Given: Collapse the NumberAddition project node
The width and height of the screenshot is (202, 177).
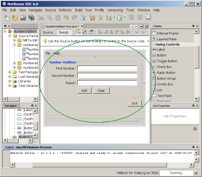Looking at the screenshot, I should pos(5,31).
